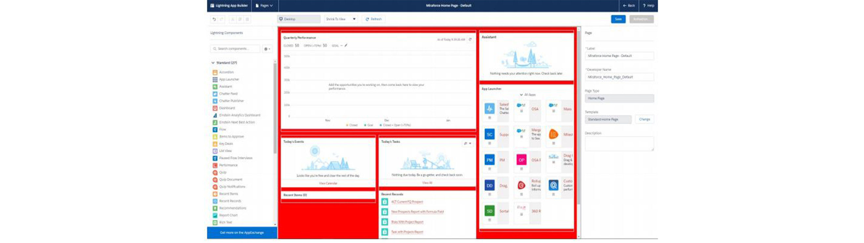The image size is (864, 243).
Task: Click the Redo arrow in the toolbar
Action: [221, 19]
